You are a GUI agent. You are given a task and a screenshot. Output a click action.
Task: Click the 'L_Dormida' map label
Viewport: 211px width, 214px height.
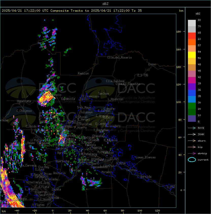[144, 177]
